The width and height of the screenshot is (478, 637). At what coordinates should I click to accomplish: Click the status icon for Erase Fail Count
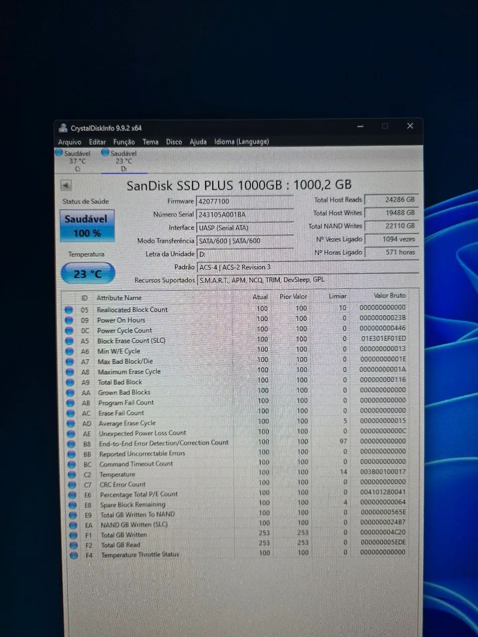tap(71, 414)
